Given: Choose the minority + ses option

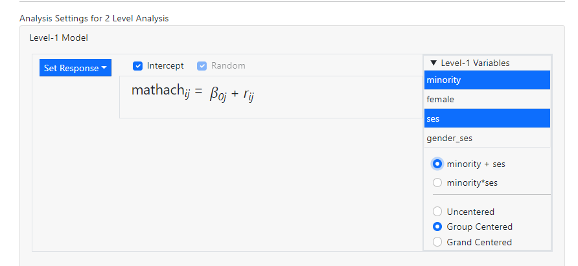Looking at the screenshot, I should [x=437, y=164].
